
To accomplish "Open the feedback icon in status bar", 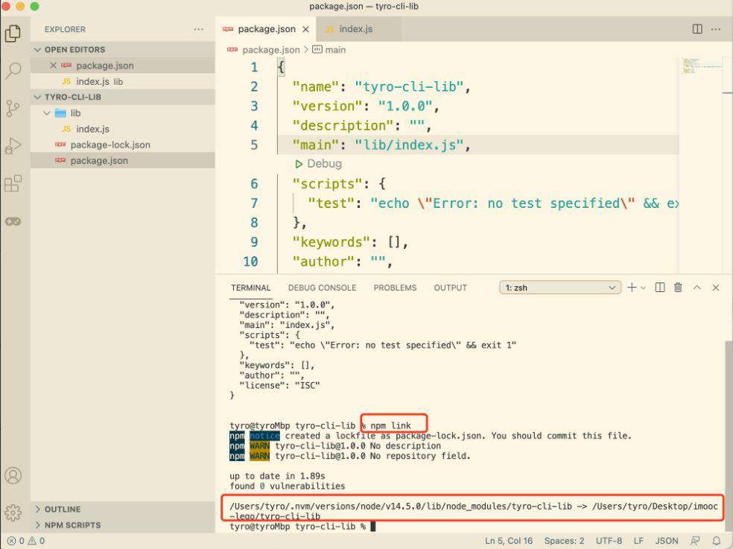I will pyautogui.click(x=695, y=541).
